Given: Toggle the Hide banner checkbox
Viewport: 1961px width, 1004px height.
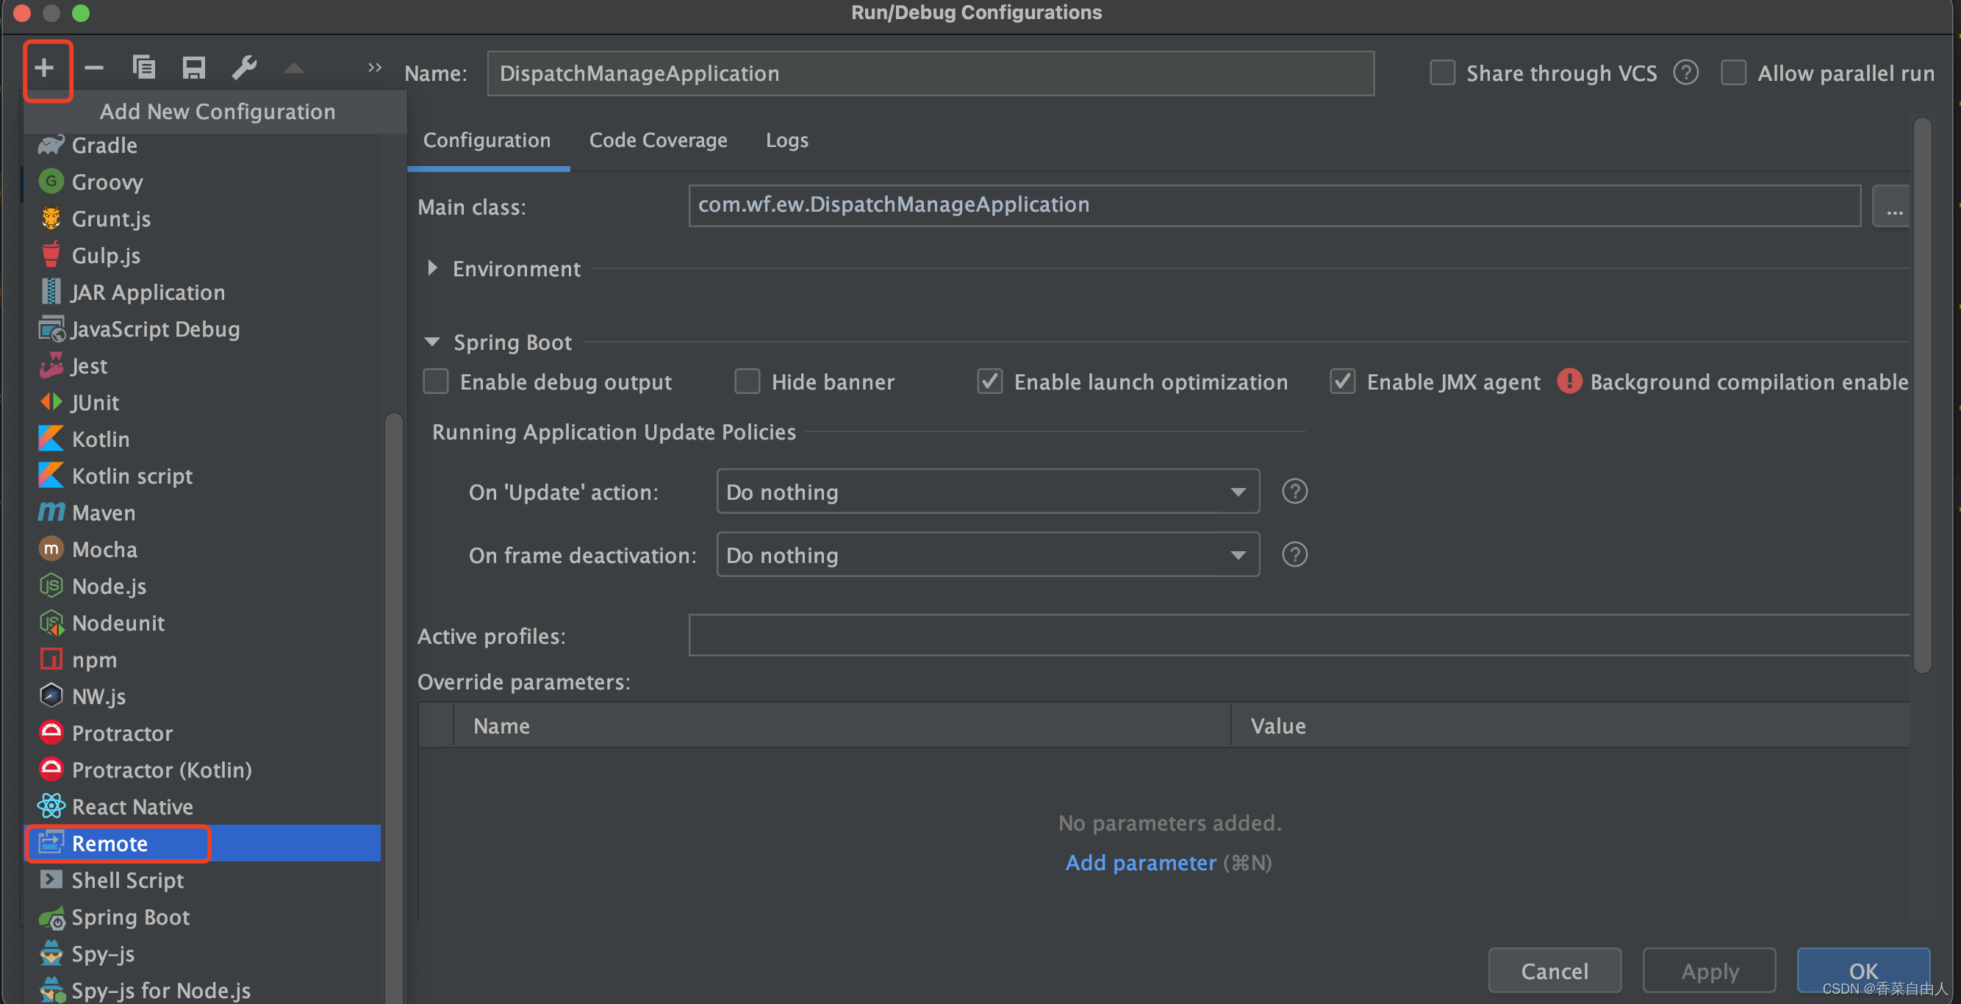Looking at the screenshot, I should pyautogui.click(x=747, y=381).
